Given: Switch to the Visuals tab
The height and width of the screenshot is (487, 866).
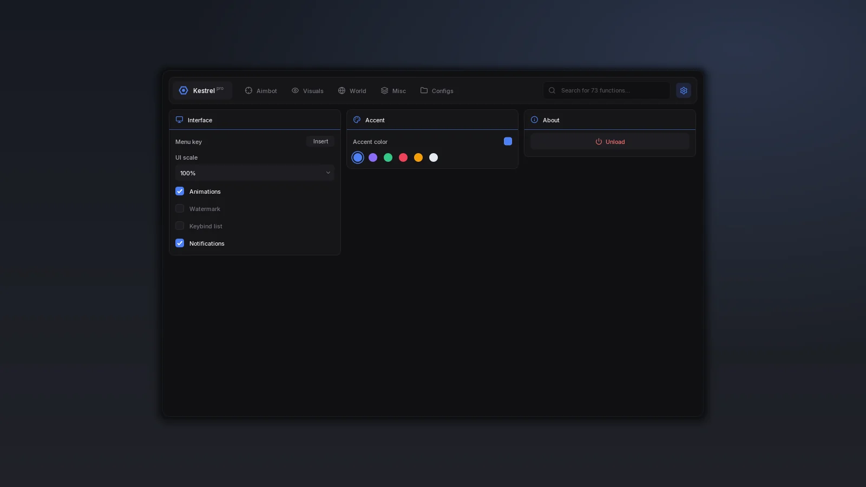Looking at the screenshot, I should click(307, 91).
